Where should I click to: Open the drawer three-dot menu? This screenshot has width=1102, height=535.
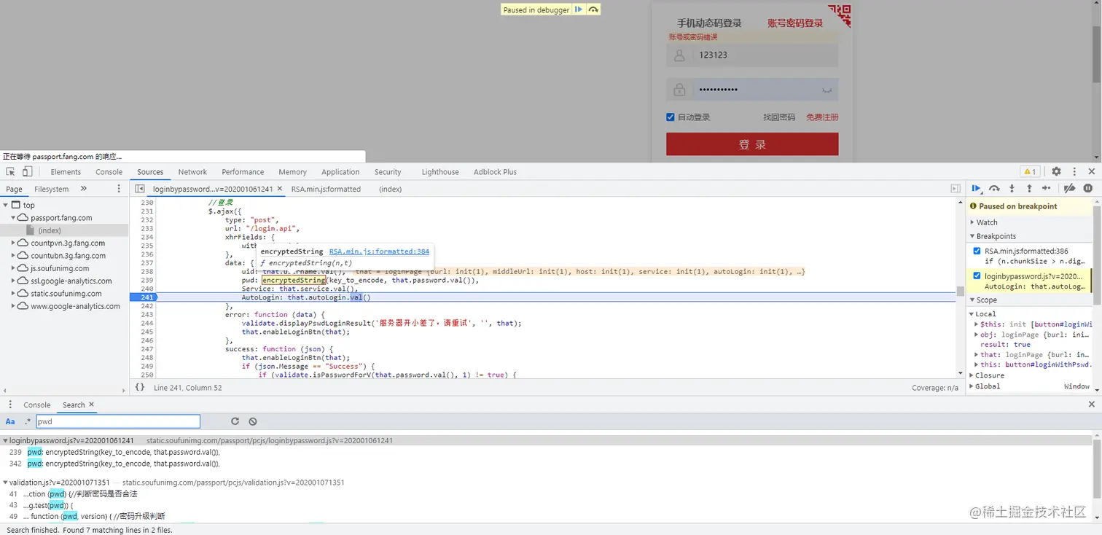(x=10, y=405)
